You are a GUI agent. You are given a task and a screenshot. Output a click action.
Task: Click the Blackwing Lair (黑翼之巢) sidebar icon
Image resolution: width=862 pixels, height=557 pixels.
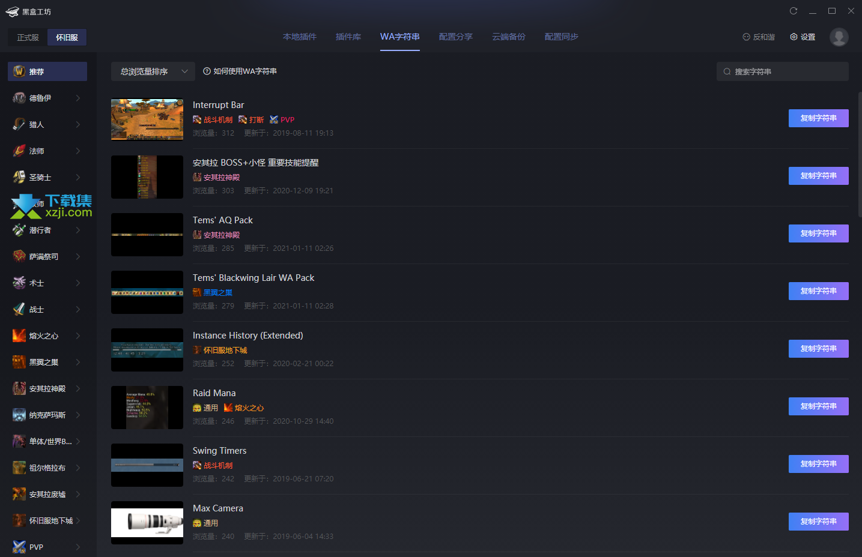(19, 362)
